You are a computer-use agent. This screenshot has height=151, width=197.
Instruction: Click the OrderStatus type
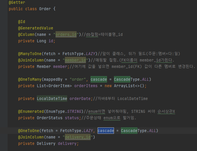coord(50,118)
